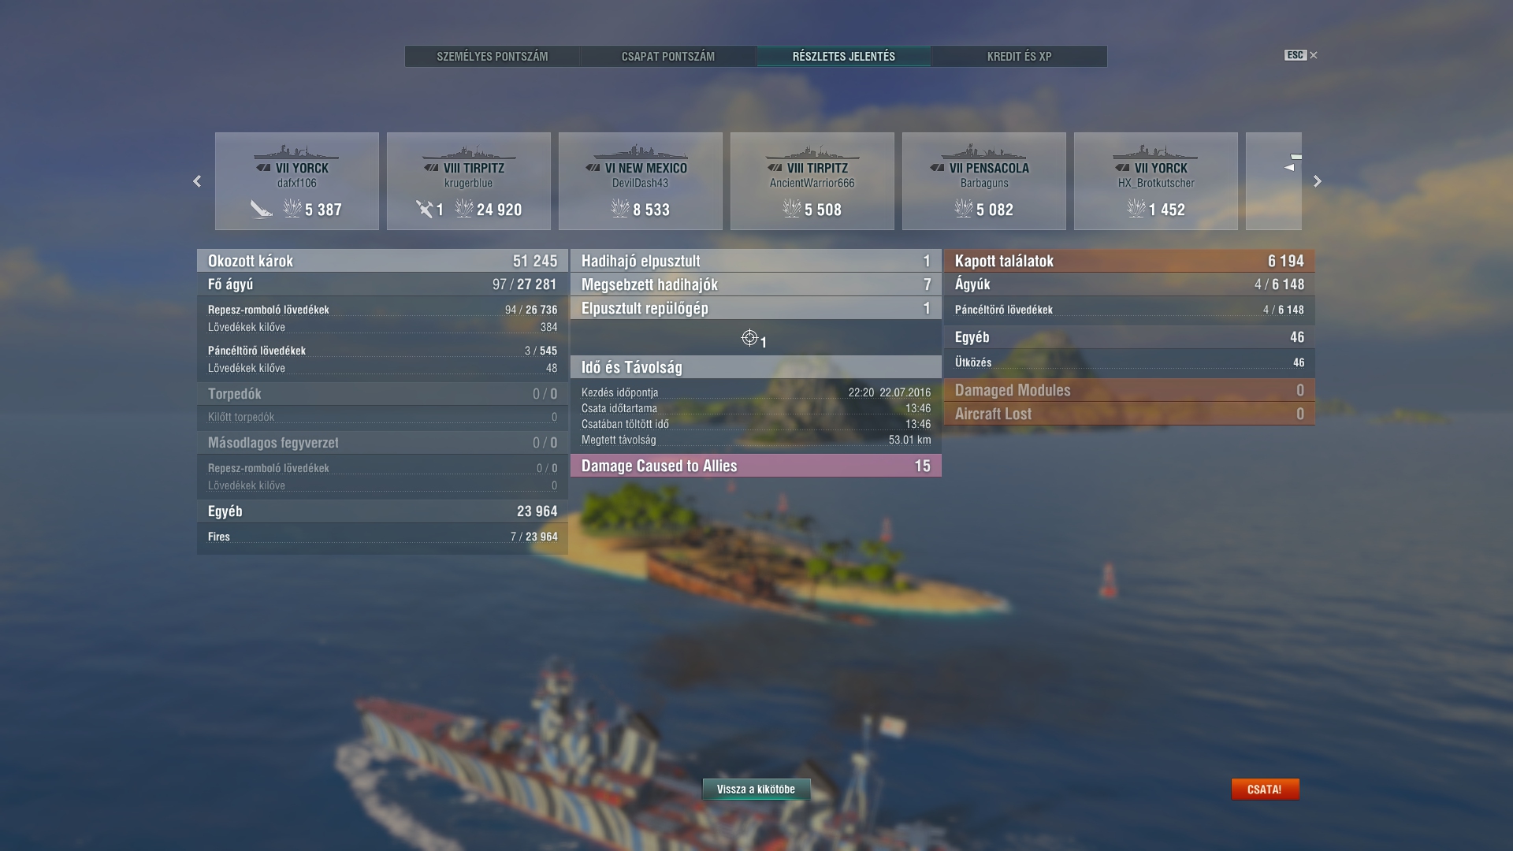Select the Részletes Jelentés tab
Image resolution: width=1513 pixels, height=851 pixels.
[844, 56]
